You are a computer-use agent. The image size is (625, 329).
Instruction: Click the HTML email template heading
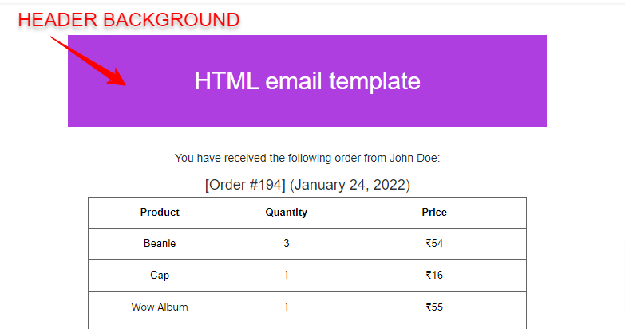tap(307, 81)
